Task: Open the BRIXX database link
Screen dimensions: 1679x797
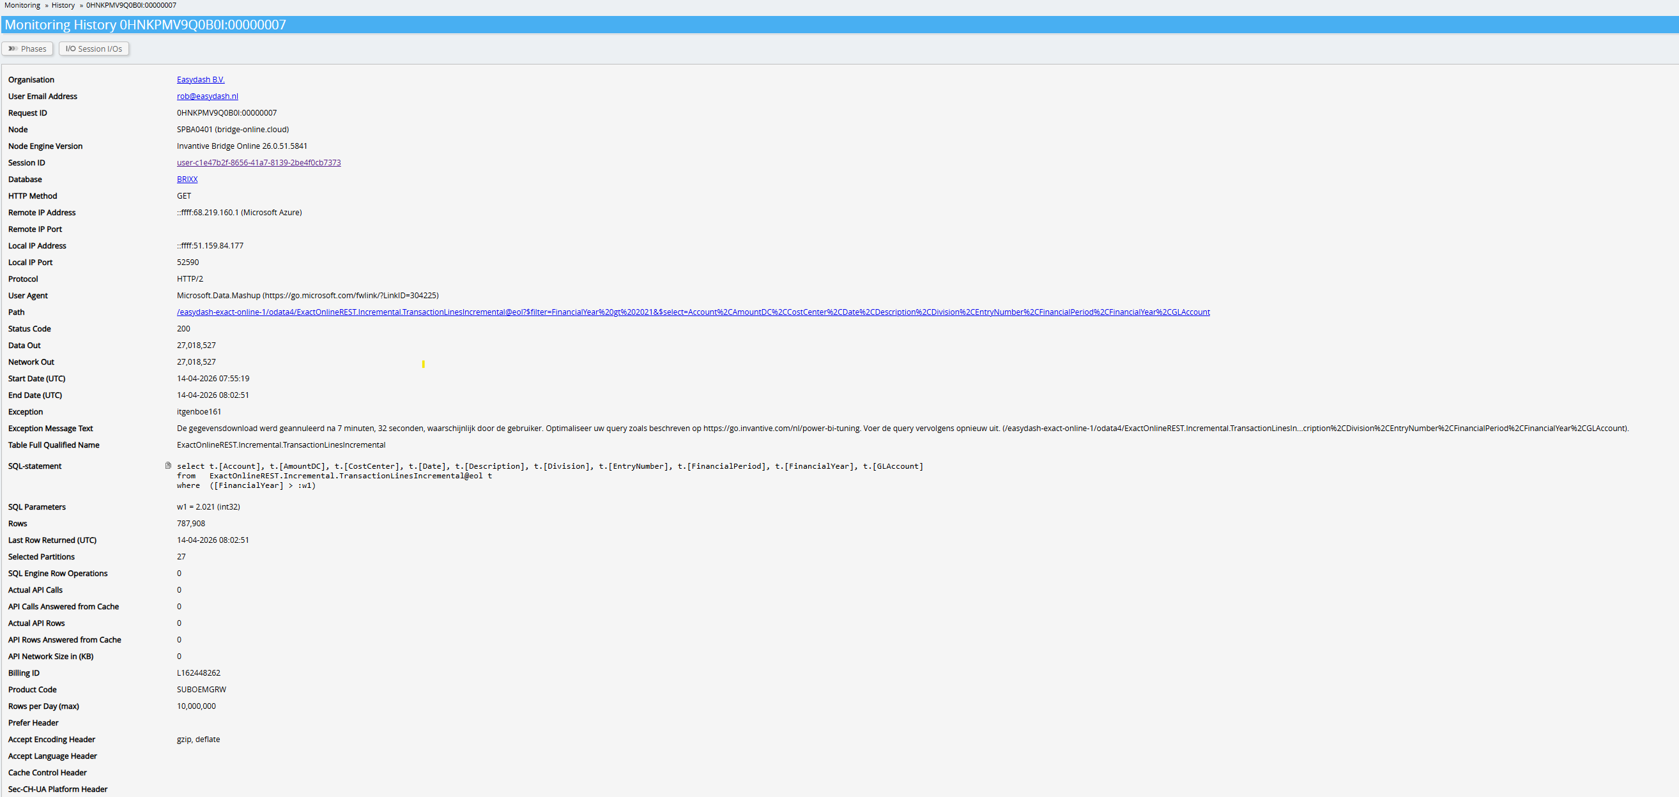Action: (x=187, y=179)
